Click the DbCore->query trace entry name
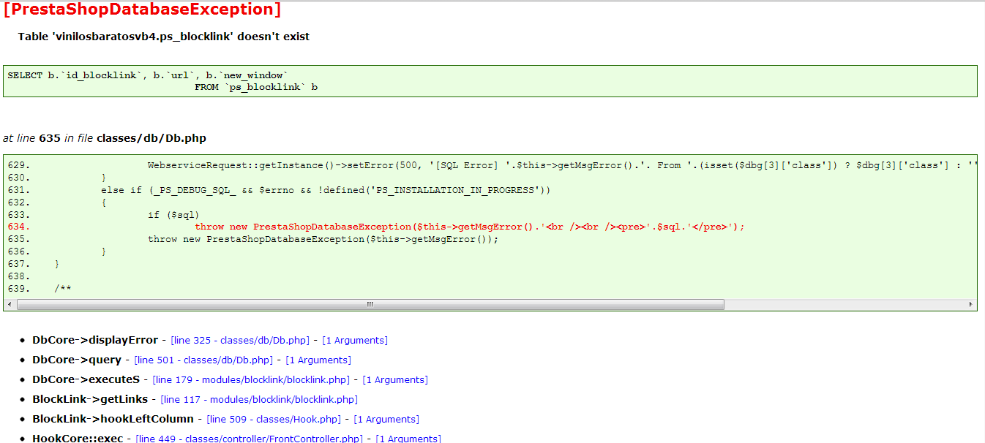The width and height of the screenshot is (985, 443). [77, 360]
